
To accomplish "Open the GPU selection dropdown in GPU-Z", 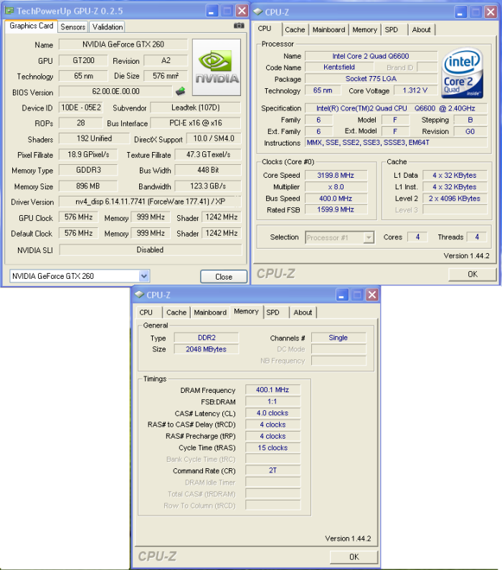I will pyautogui.click(x=144, y=276).
